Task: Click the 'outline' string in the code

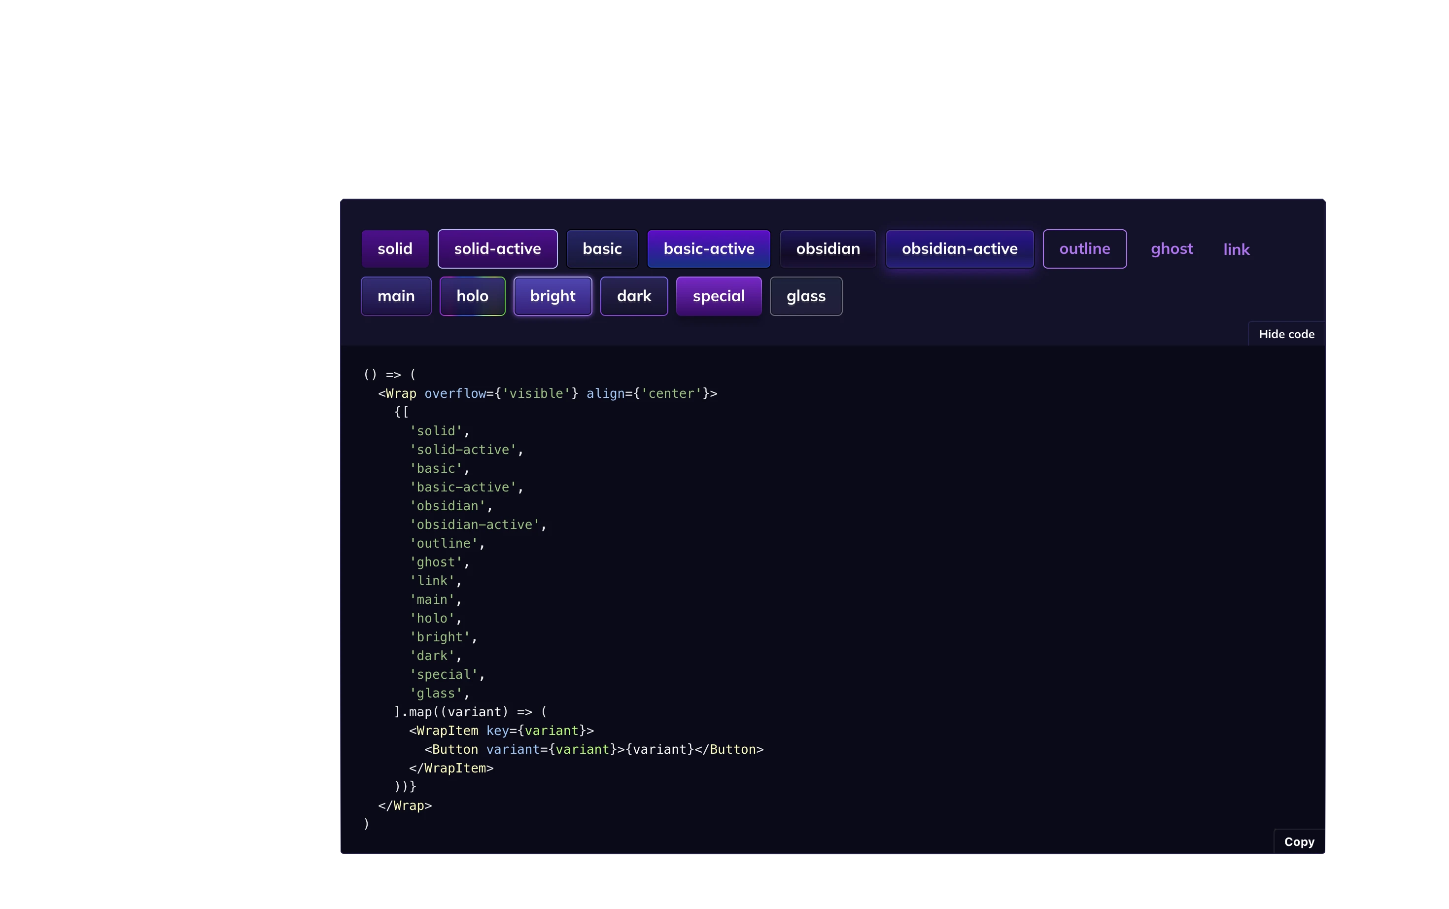Action: (x=444, y=543)
